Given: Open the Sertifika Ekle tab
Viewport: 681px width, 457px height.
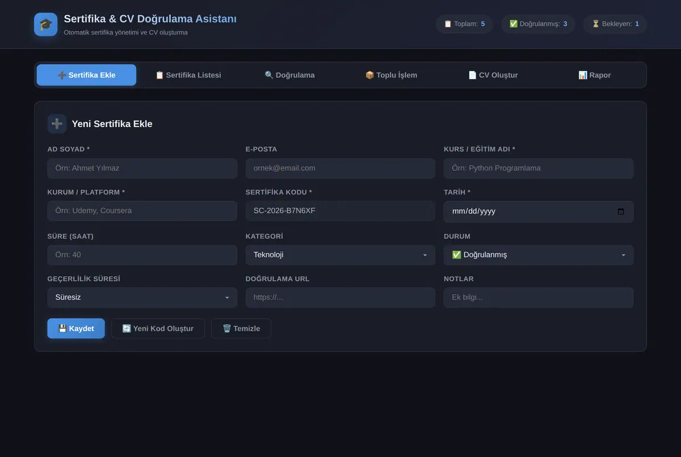Looking at the screenshot, I should click(86, 75).
